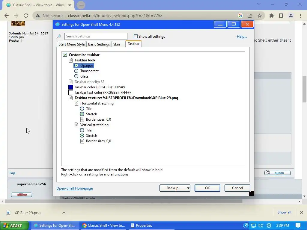
Task: Click the page vertical scrollbar thumb
Action: 304,89
